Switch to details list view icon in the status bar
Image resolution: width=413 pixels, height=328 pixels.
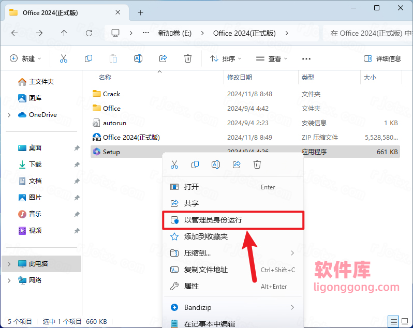[394, 321]
